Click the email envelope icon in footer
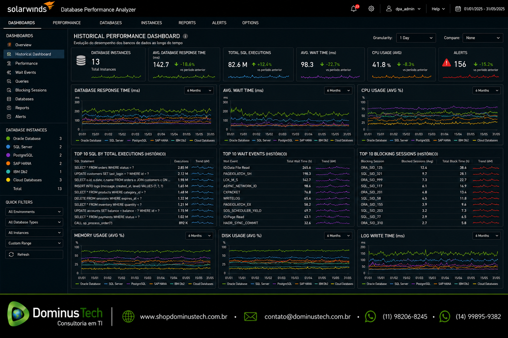This screenshot has width=508, height=338. 251,317
